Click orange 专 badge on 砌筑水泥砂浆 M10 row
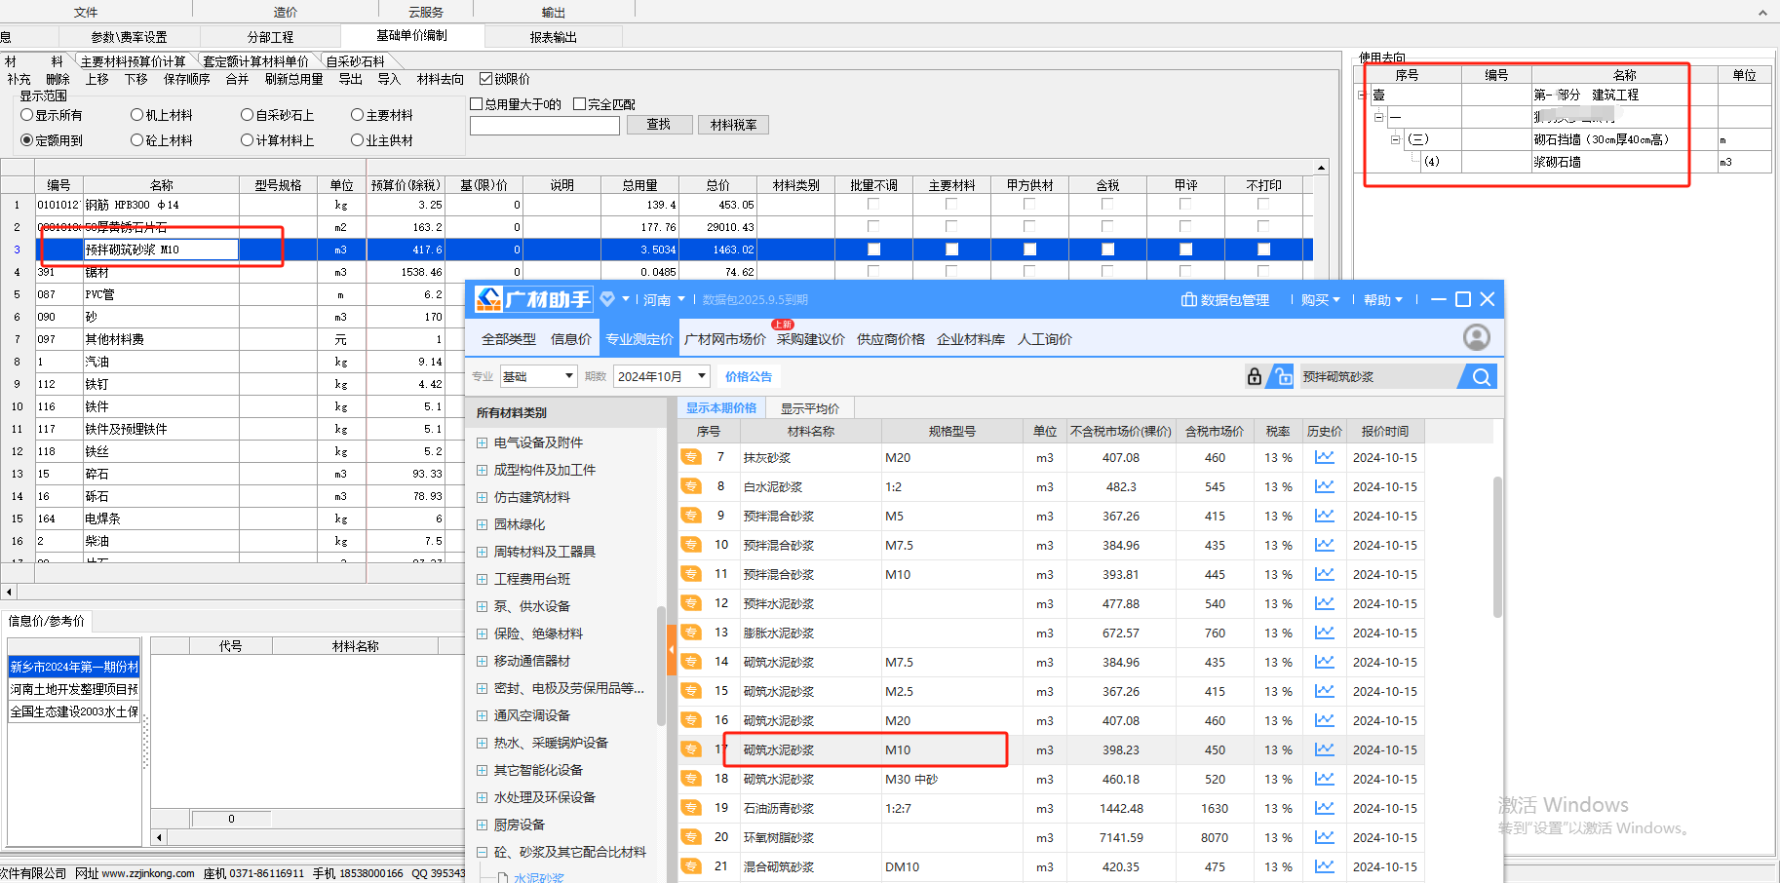 pyautogui.click(x=691, y=749)
